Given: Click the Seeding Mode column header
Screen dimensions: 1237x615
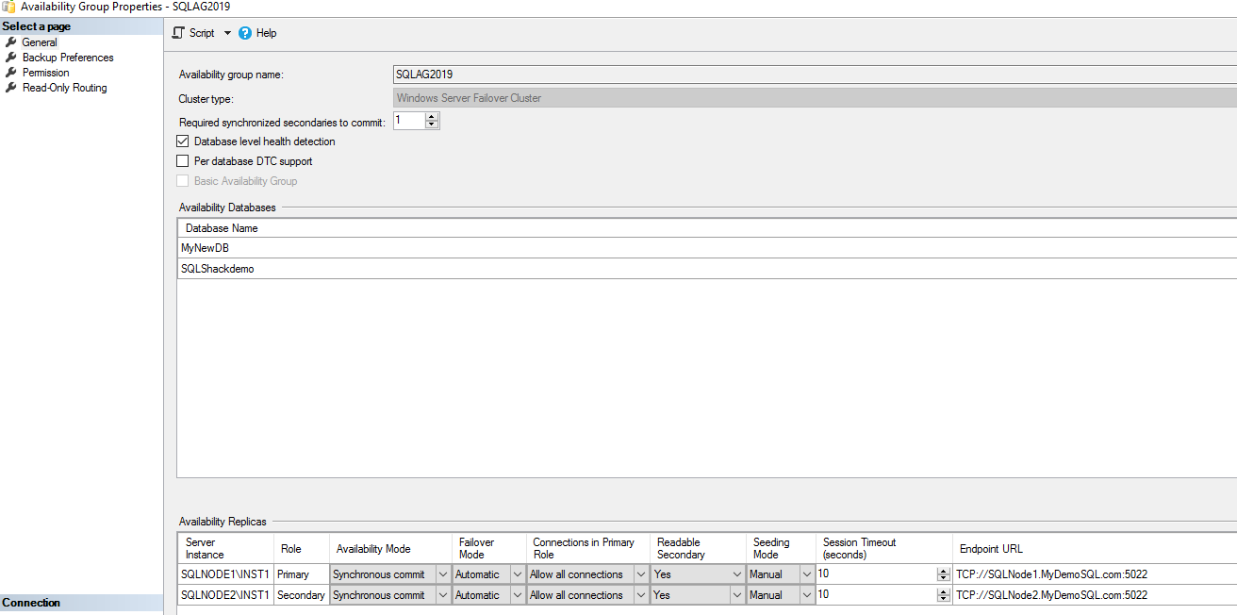Looking at the screenshot, I should click(x=781, y=548).
